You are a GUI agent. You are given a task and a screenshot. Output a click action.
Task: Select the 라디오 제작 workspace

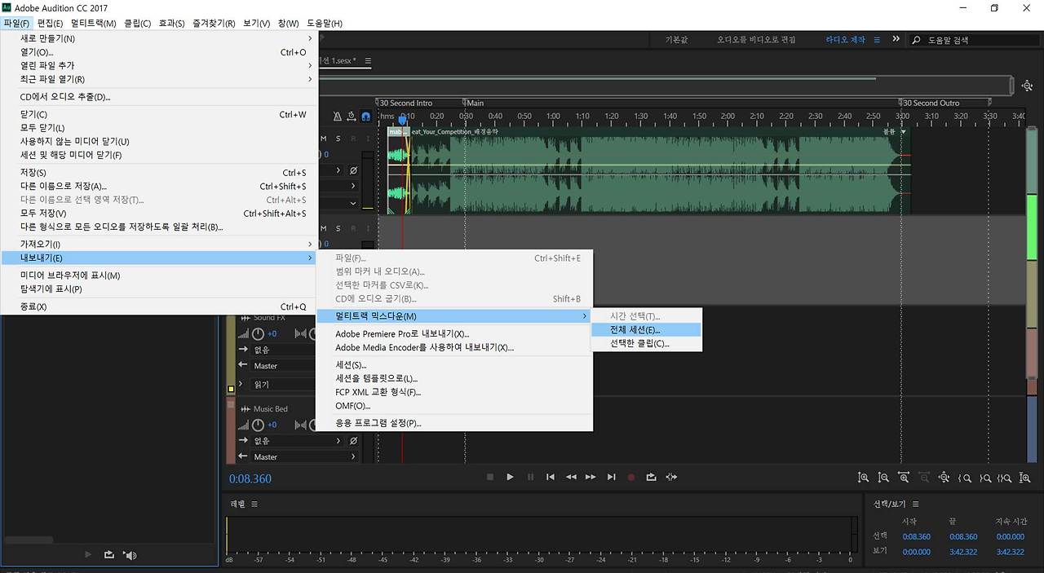847,39
